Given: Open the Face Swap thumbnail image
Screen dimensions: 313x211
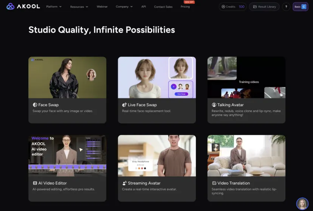Looking at the screenshot, I should [67, 78].
